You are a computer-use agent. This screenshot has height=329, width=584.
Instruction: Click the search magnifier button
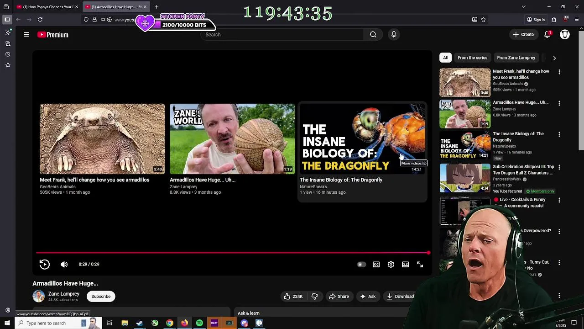click(x=373, y=35)
